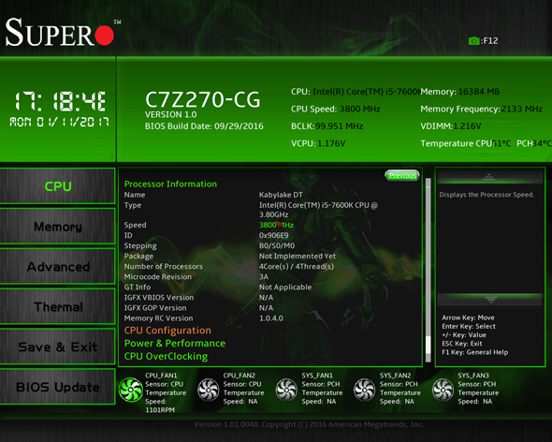Screen dimensions: 552x442
Task: Click the processor info vertical scrollbar
Action: tap(429, 271)
